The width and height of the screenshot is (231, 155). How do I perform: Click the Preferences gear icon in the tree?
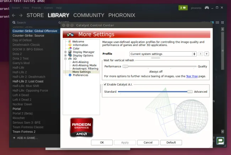coord(70,75)
